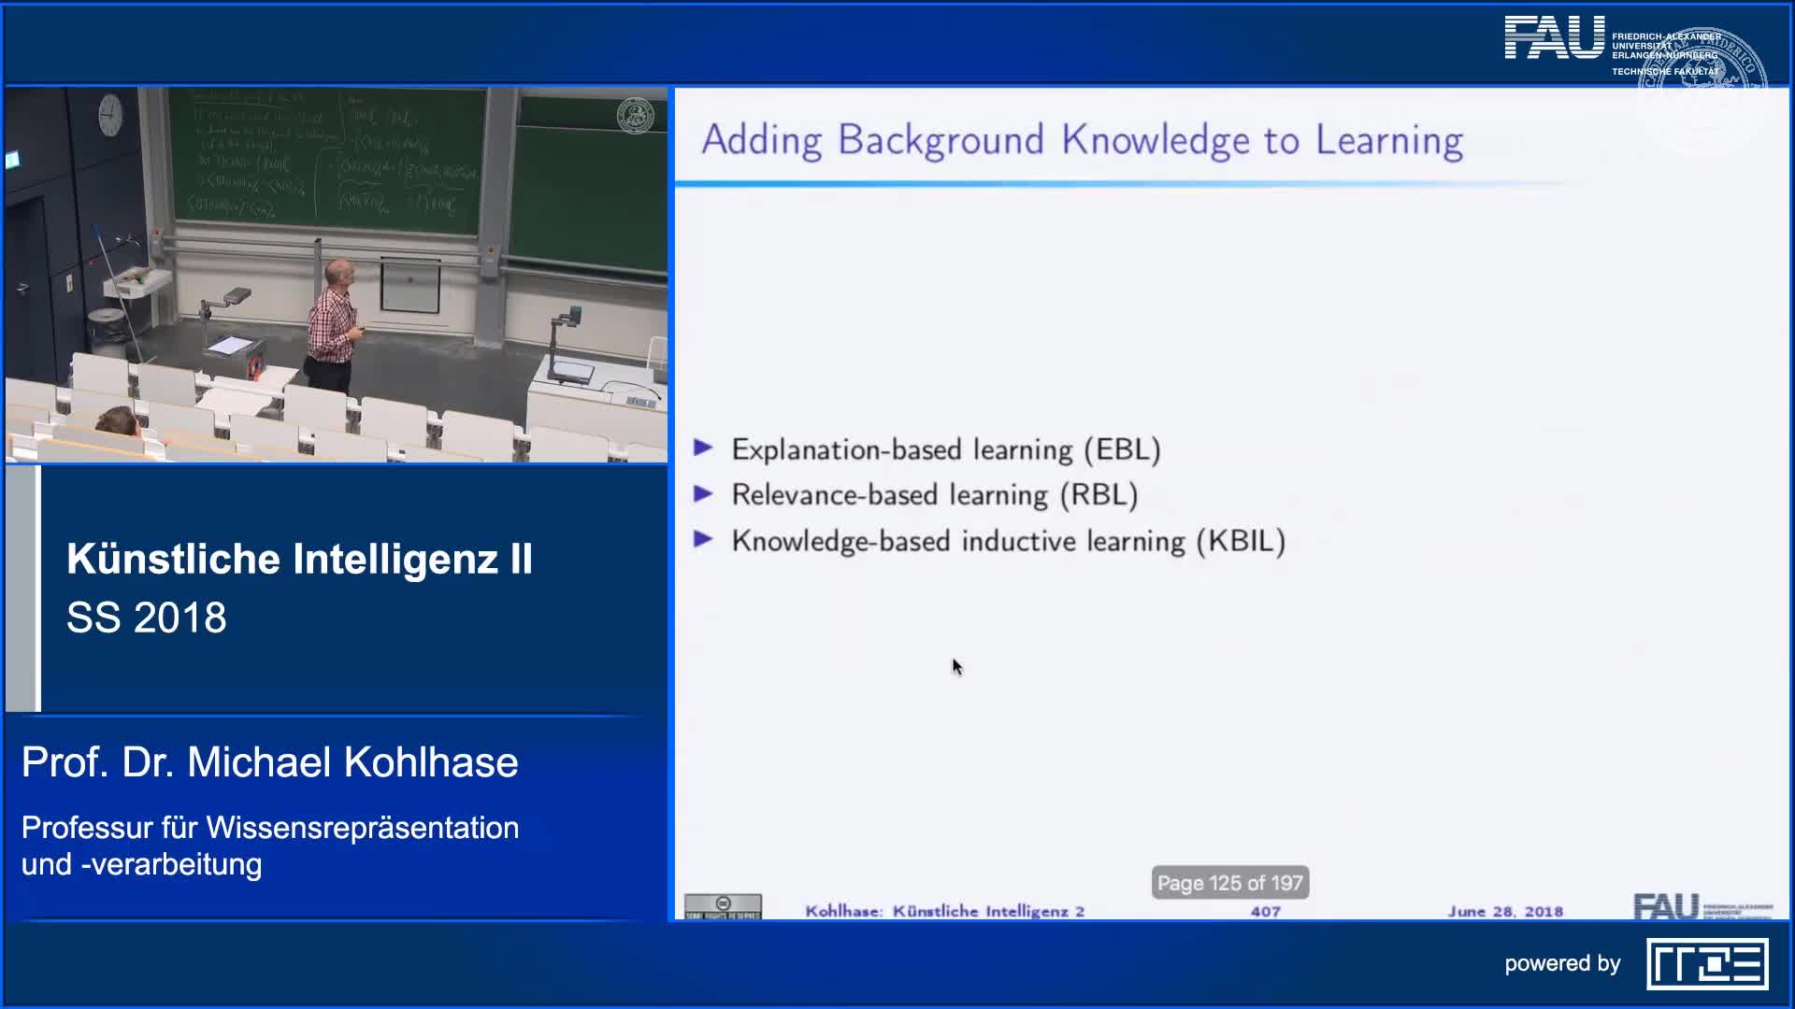Click the 'Page 125 of 197' indicator
Image resolution: width=1795 pixels, height=1009 pixels.
coord(1229,883)
